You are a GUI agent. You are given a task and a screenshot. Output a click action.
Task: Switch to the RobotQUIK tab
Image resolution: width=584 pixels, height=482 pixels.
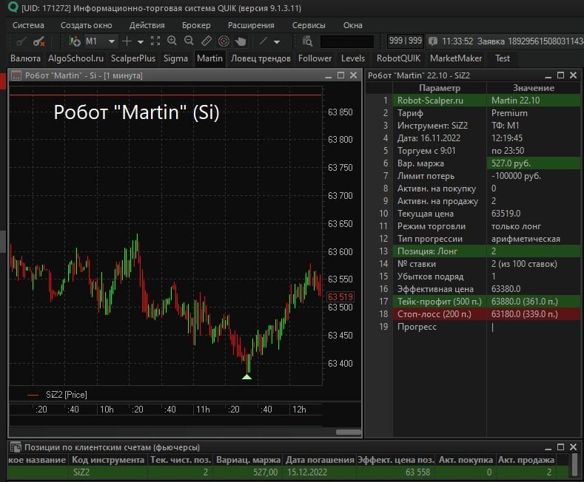pos(398,58)
